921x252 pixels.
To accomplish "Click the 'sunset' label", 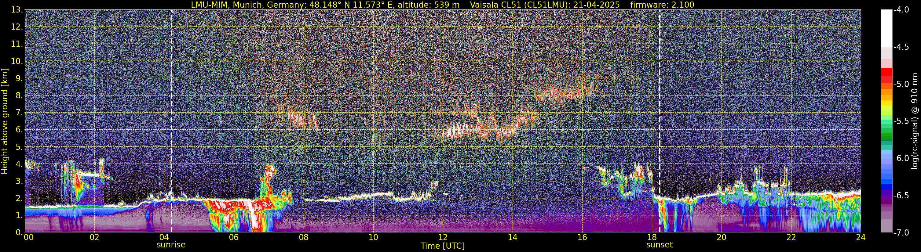I will coord(659,245).
